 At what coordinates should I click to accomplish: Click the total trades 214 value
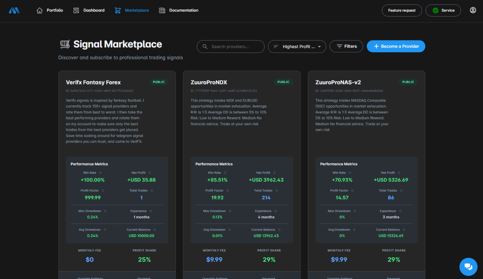[266, 198]
